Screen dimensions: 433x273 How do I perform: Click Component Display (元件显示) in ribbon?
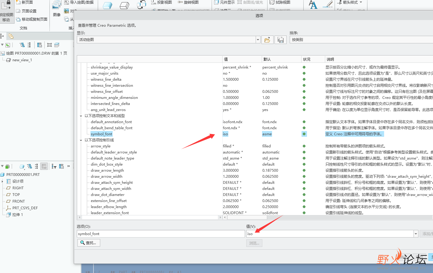coord(224,2)
